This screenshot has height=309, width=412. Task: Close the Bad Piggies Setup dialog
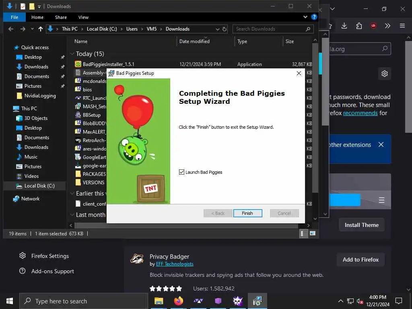pyautogui.click(x=299, y=73)
